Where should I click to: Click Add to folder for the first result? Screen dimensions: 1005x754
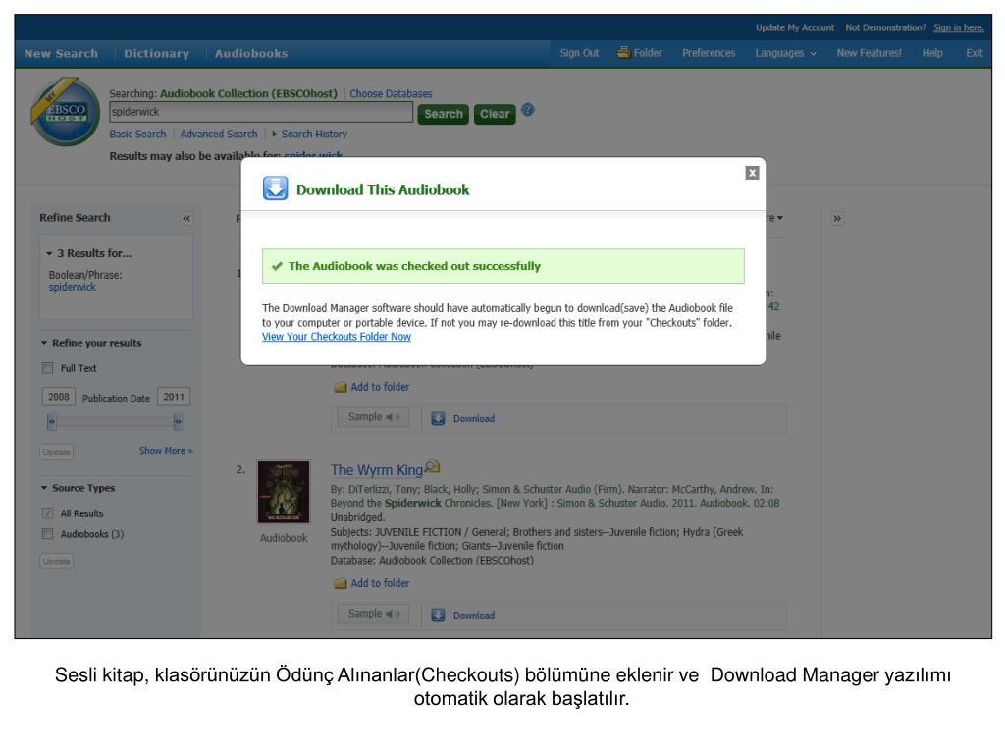380,387
